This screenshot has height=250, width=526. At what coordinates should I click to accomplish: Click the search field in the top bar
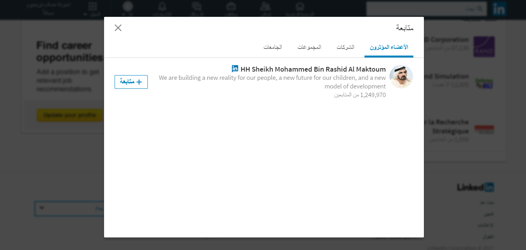(427, 8)
